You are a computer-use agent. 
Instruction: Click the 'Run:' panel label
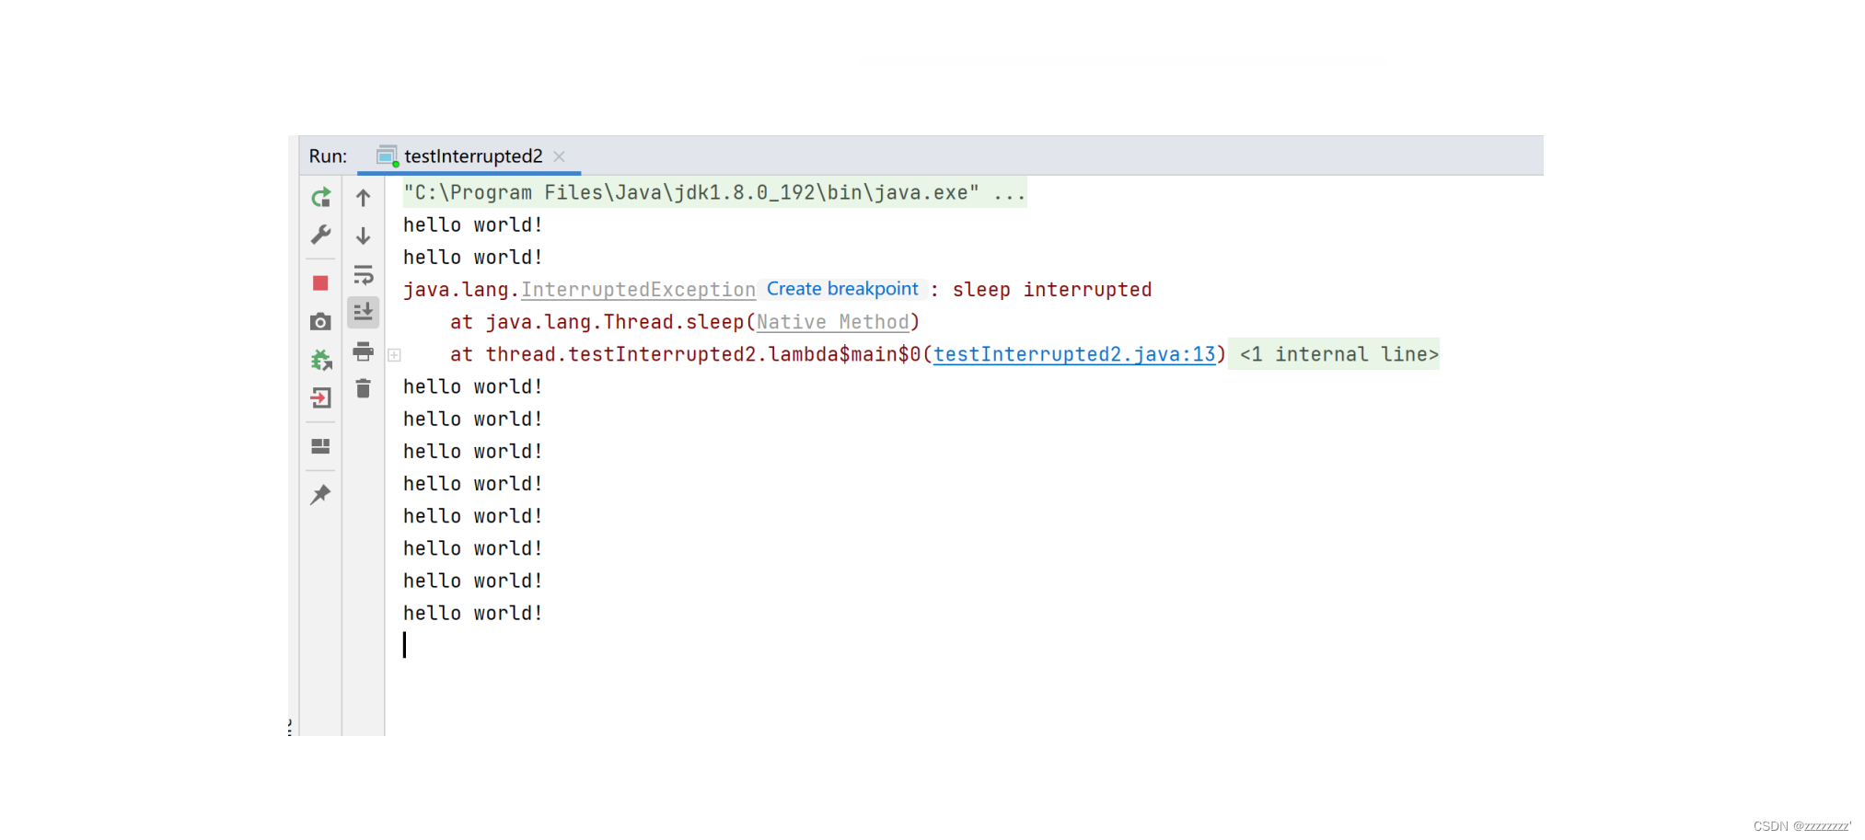328,156
